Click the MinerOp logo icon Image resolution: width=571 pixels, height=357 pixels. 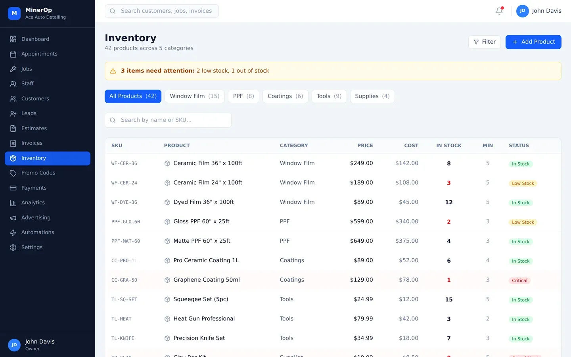[14, 13]
